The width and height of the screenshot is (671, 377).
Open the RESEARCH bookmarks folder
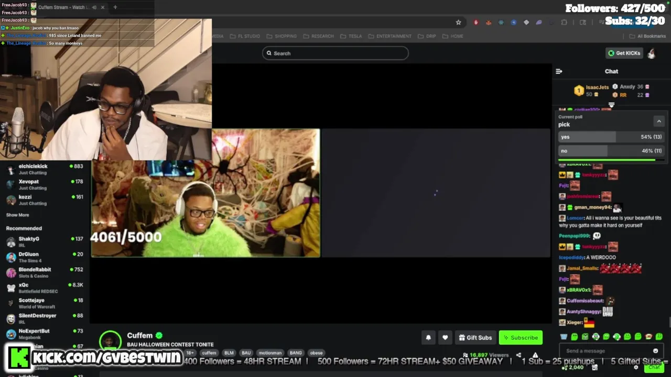(x=318, y=36)
